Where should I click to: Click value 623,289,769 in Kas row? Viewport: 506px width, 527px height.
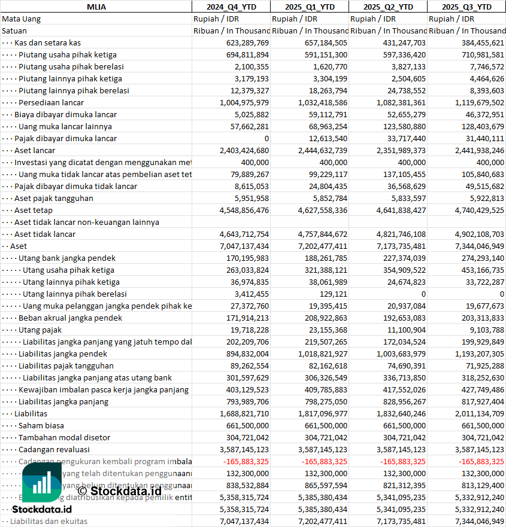tap(247, 43)
